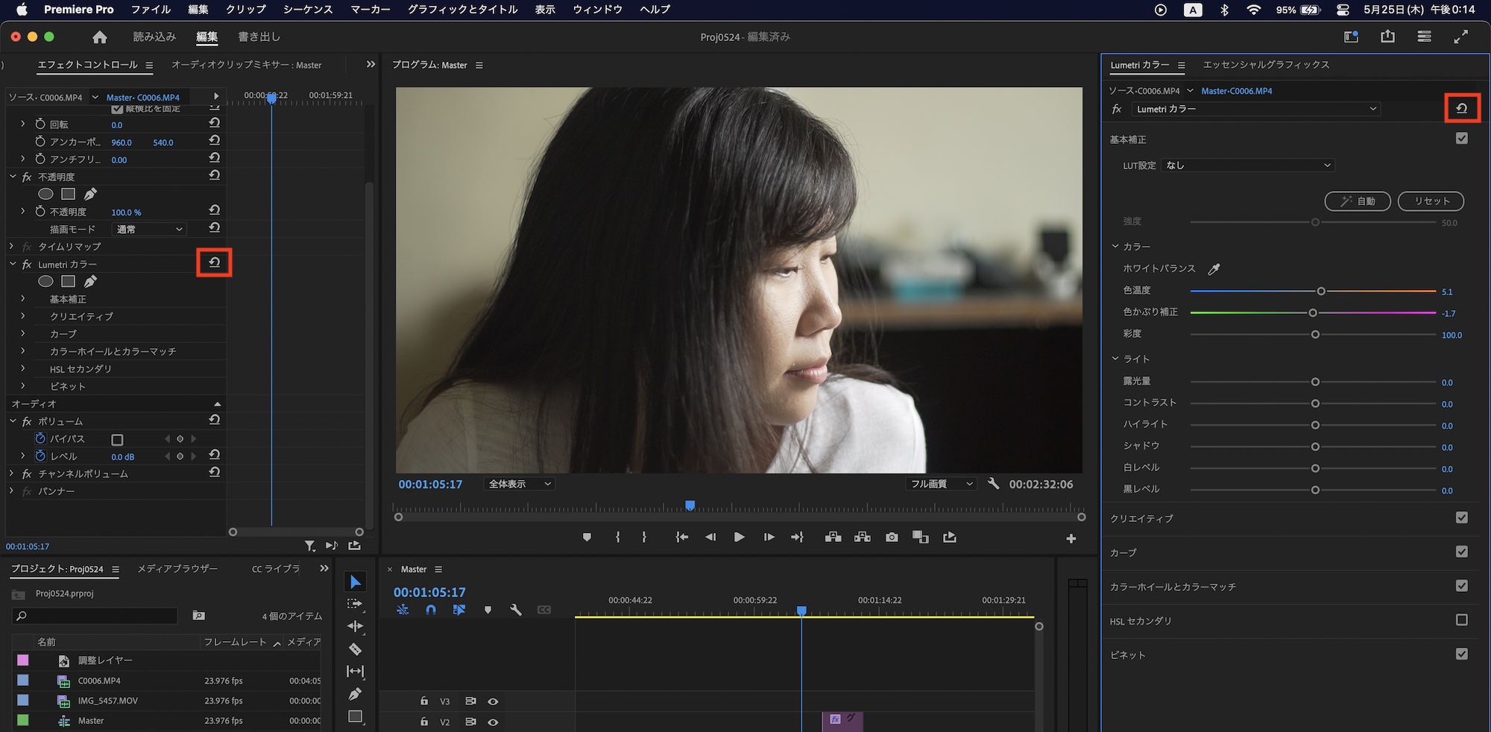This screenshot has width=1491, height=732.
Task: Click the Home icon
Action: point(100,37)
